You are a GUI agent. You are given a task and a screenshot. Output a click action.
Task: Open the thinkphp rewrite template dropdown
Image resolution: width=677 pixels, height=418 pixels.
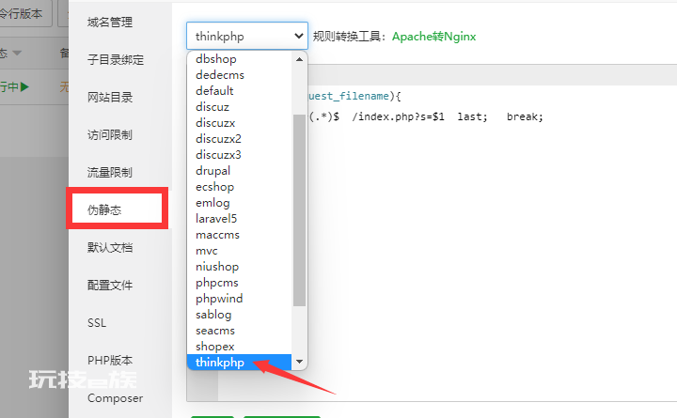click(247, 36)
